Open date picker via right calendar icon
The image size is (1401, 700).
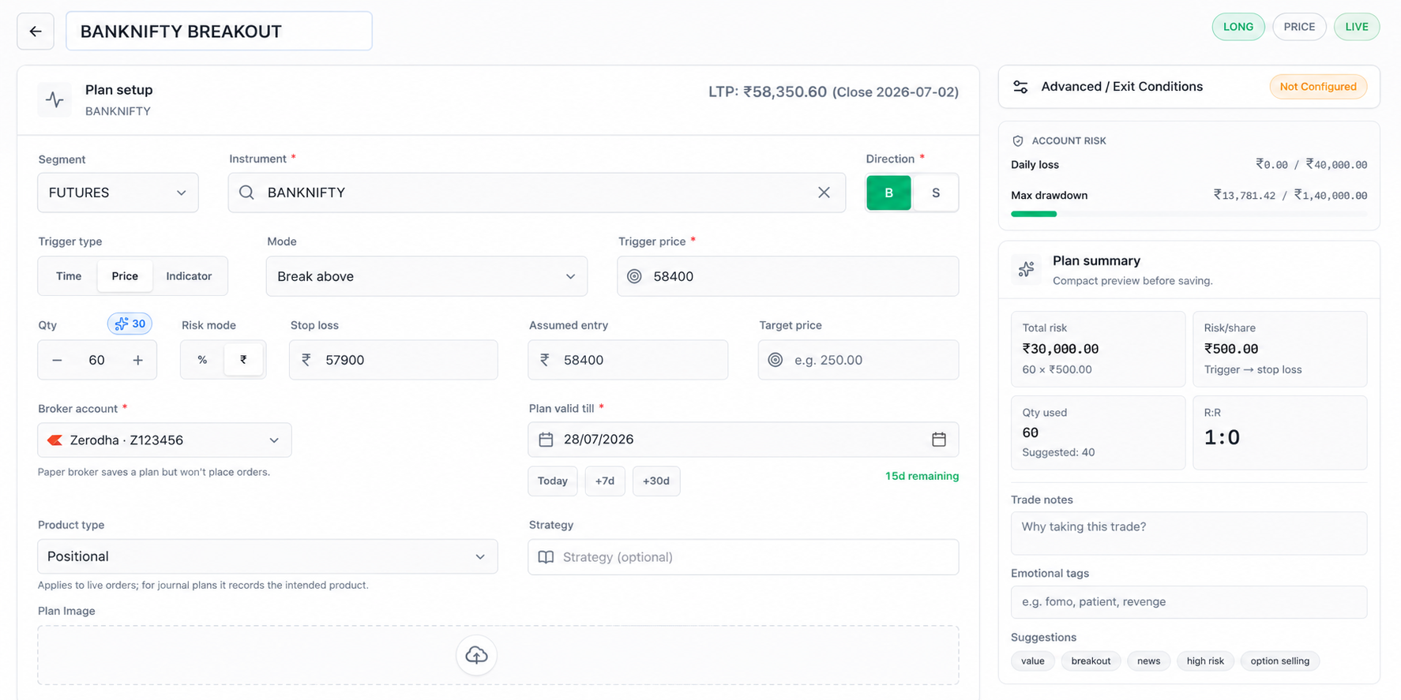tap(939, 440)
